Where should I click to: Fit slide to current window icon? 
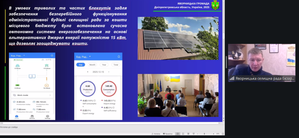(222, 134)
